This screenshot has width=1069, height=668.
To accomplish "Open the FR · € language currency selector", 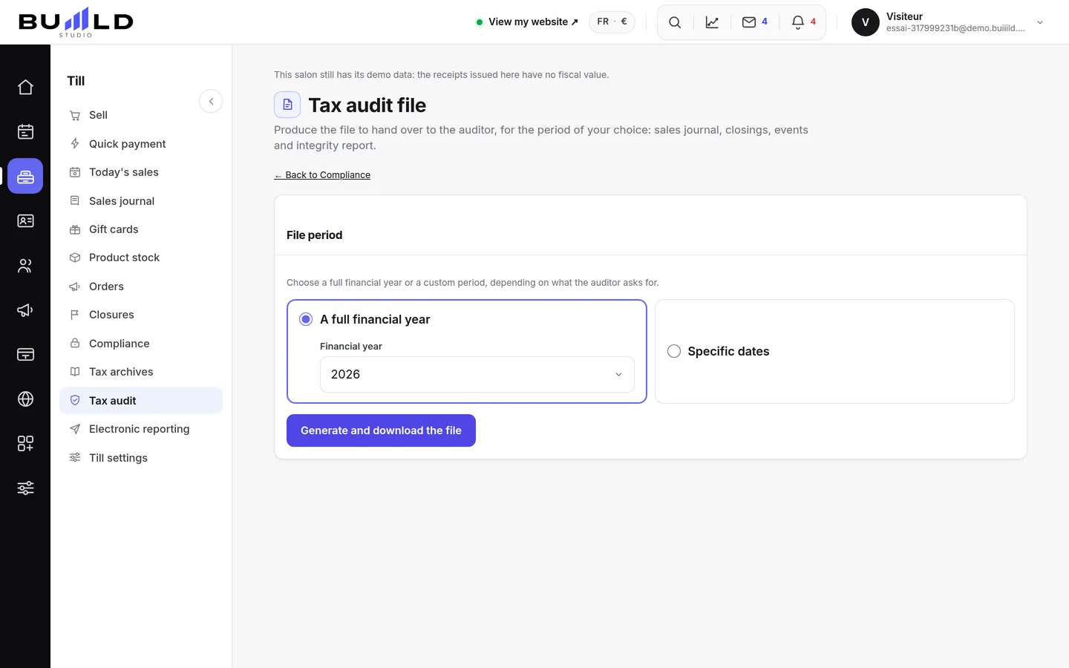I will tap(612, 22).
